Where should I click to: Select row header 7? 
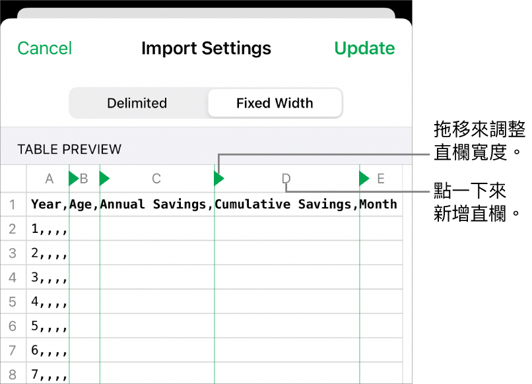point(13,351)
